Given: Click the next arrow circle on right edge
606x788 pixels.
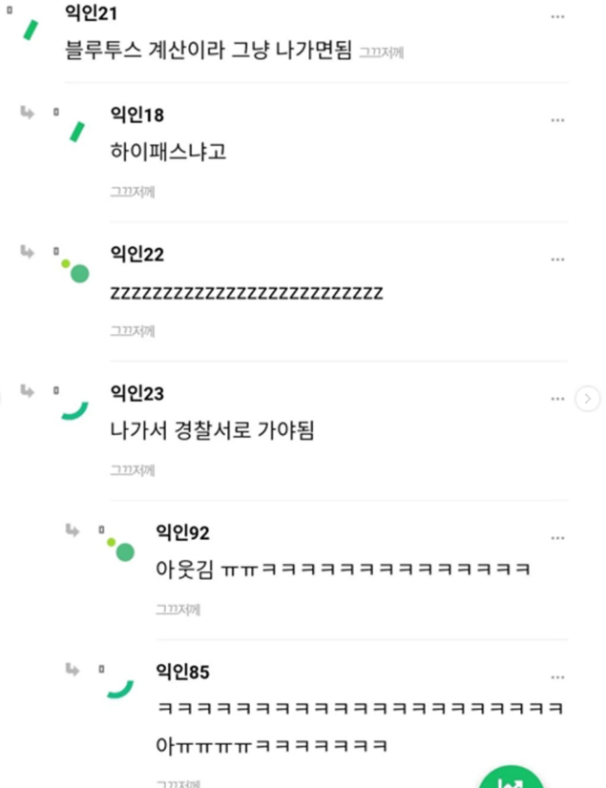Looking at the screenshot, I should pos(588,399).
